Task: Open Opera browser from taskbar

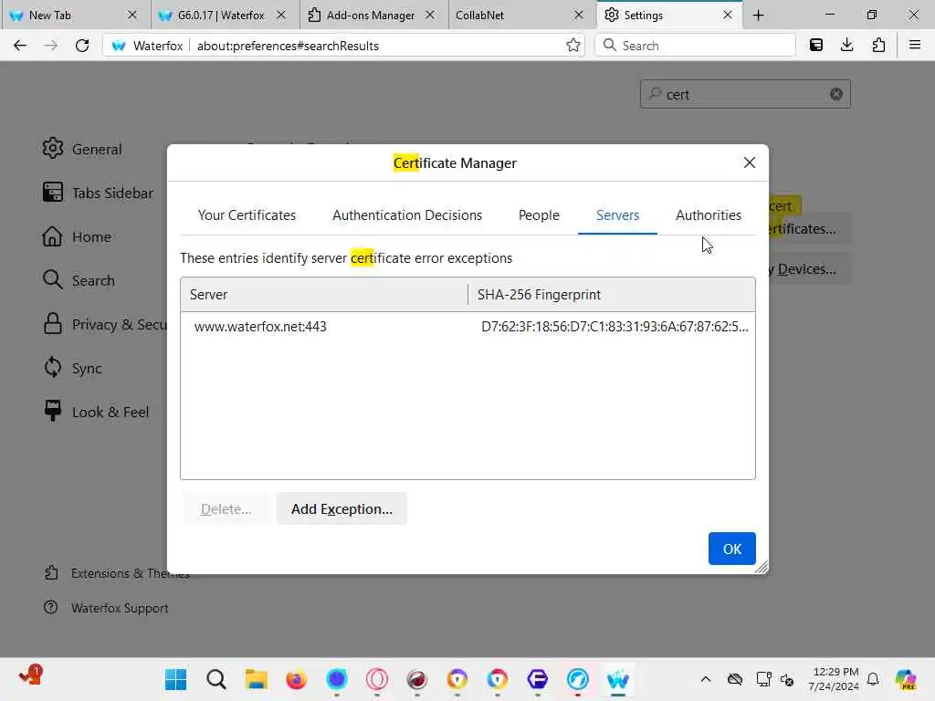Action: [377, 679]
